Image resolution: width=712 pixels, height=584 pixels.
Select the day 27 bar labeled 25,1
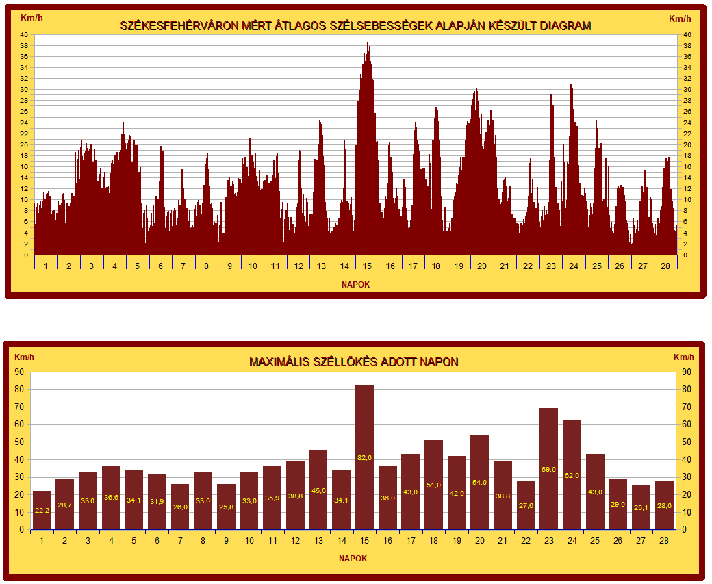pos(641,507)
